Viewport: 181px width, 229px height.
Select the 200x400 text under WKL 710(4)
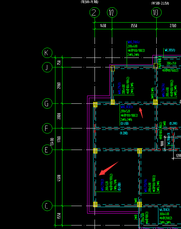133,46
